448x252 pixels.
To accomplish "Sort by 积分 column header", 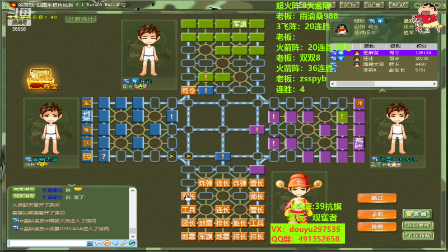I will (x=422, y=46).
